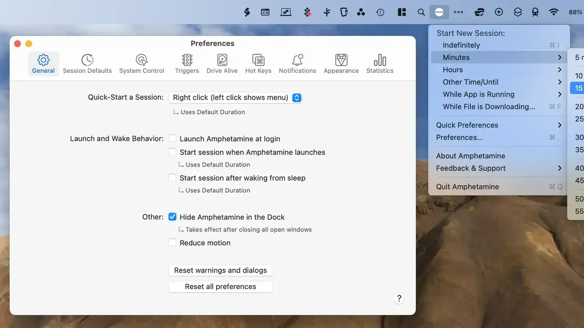The height and width of the screenshot is (328, 584).
Task: Click the Wi-Fi status icon
Action: pyautogui.click(x=553, y=12)
